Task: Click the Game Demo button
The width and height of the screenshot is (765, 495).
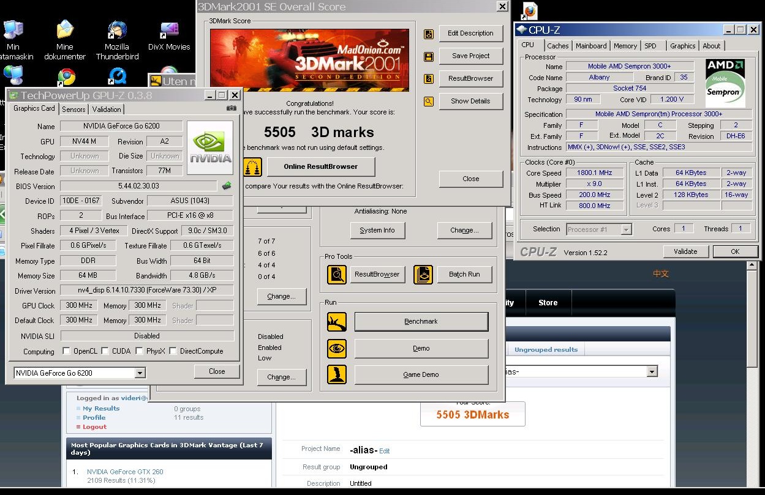Action: (x=421, y=374)
